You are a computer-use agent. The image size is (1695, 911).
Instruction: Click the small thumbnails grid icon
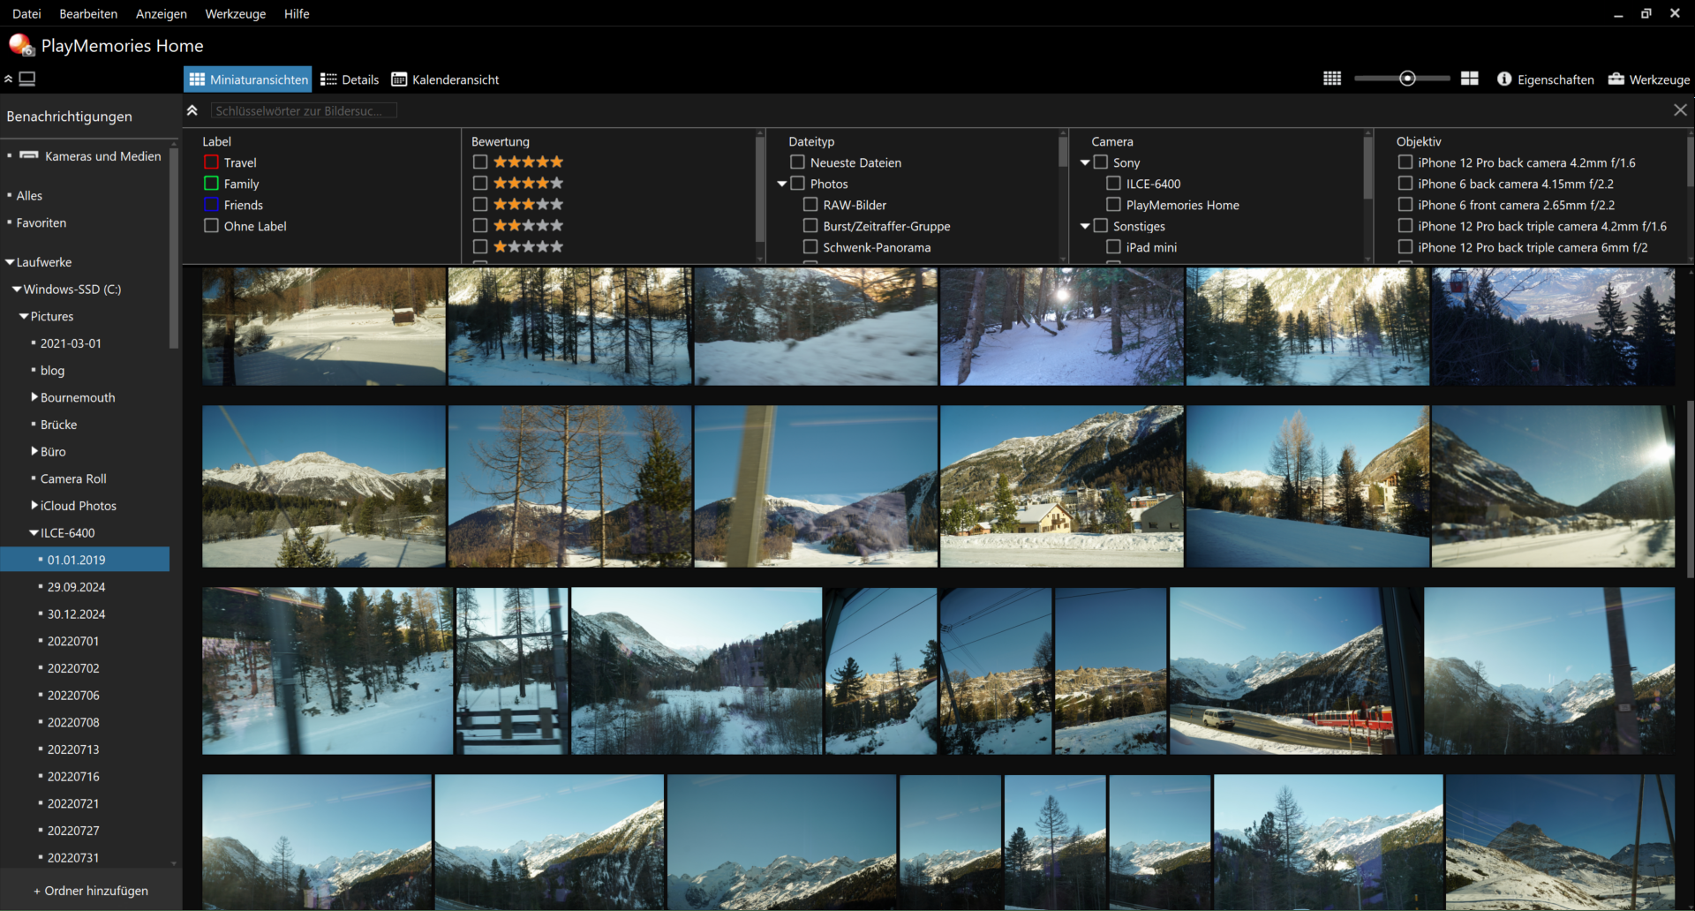point(1332,79)
